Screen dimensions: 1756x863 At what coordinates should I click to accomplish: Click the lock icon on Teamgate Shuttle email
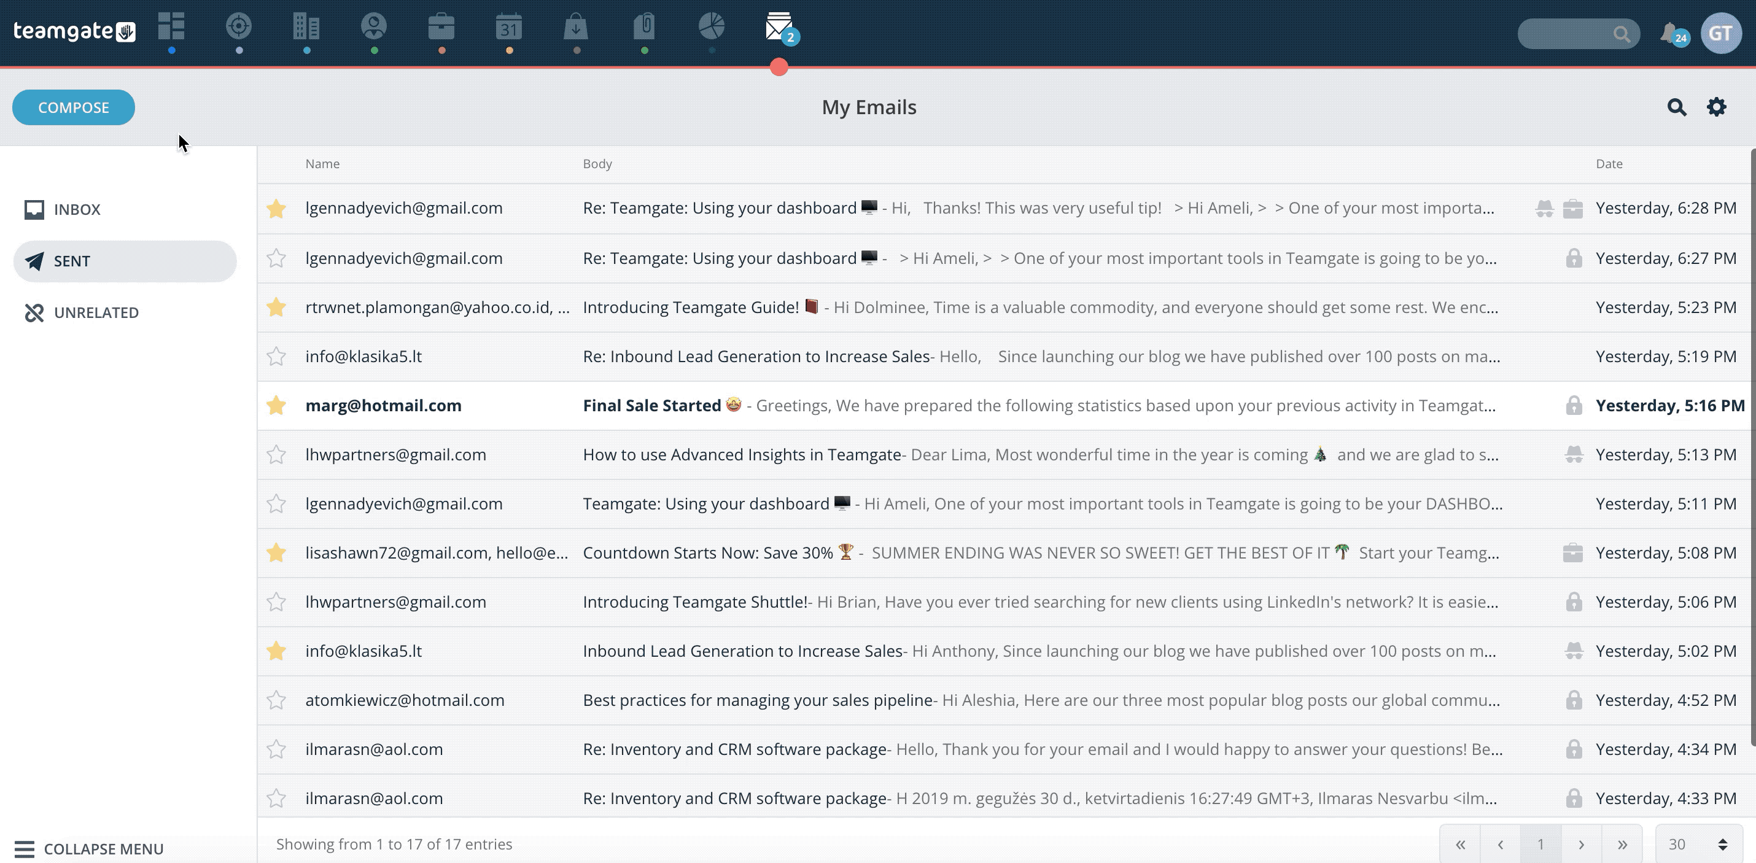pos(1573,602)
